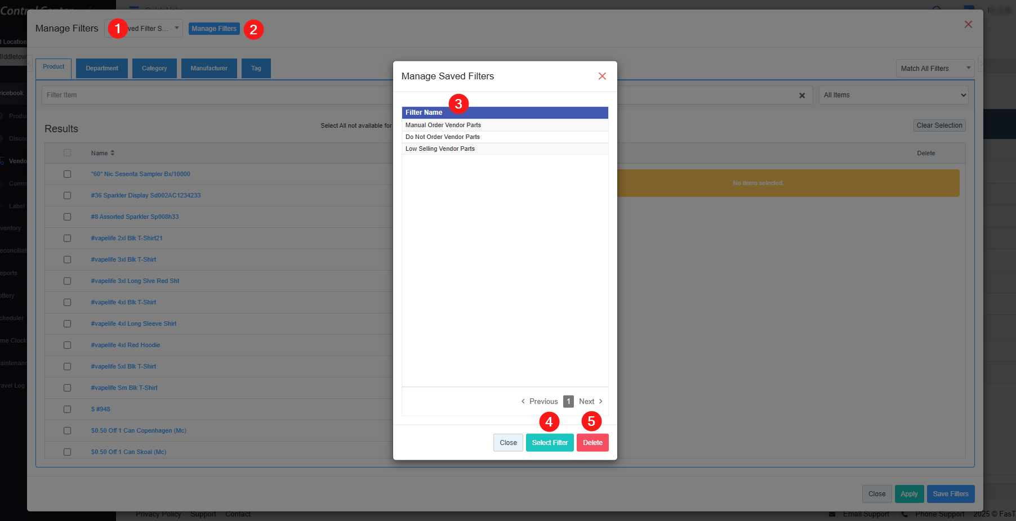Screen dimensions: 1016x521
Task: Open the $0.50 Off 1 Can Skoal (Mc) link
Action: click(x=129, y=452)
